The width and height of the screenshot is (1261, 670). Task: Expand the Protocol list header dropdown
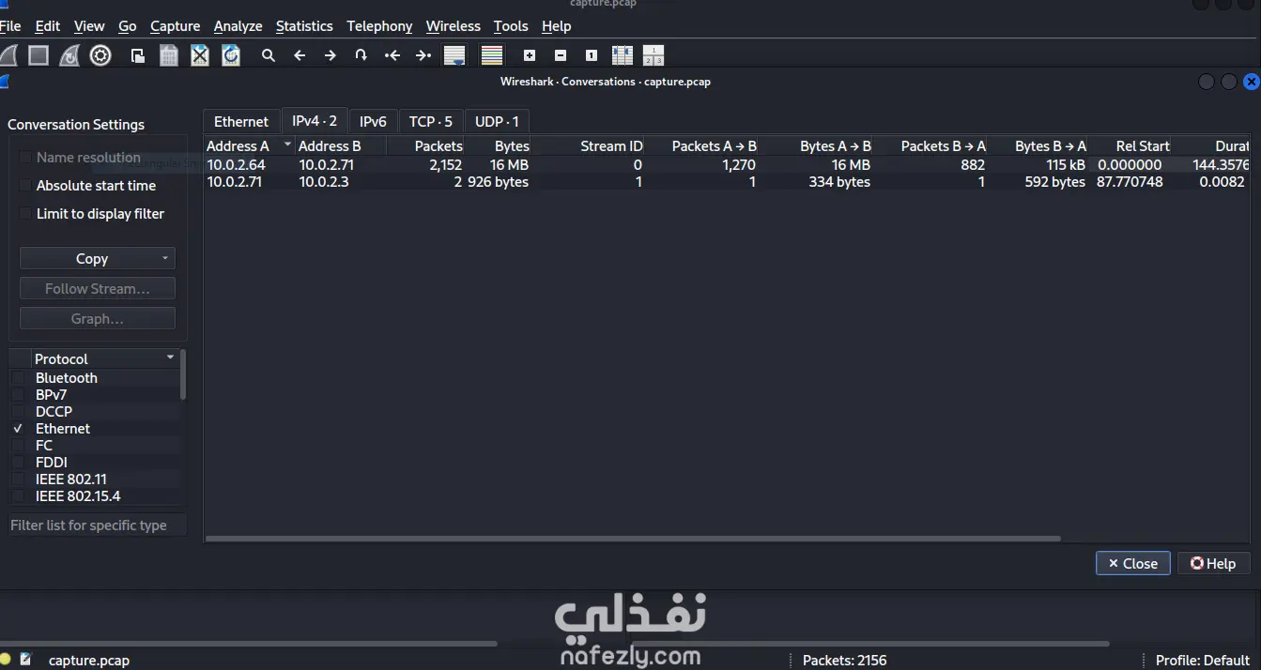click(x=170, y=358)
